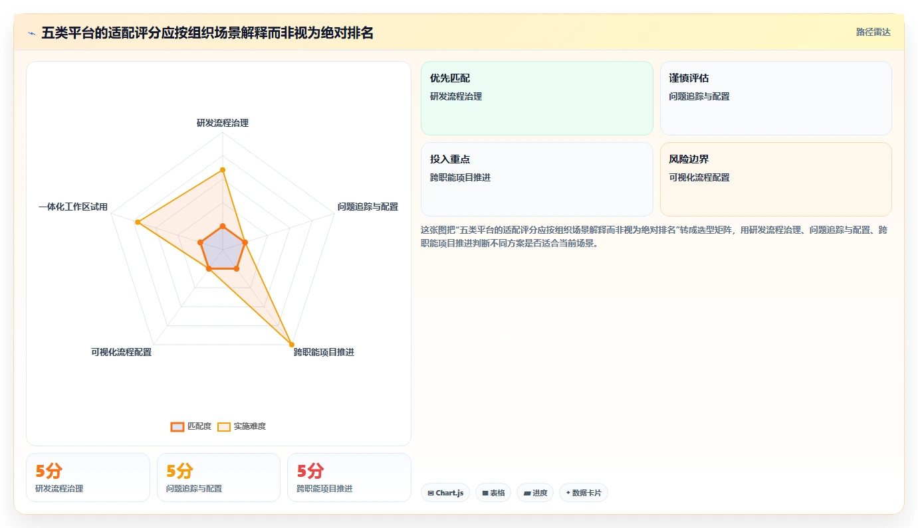The height and width of the screenshot is (528, 918).
Task: Open the 谨慎评估 card
Action: 776,98
